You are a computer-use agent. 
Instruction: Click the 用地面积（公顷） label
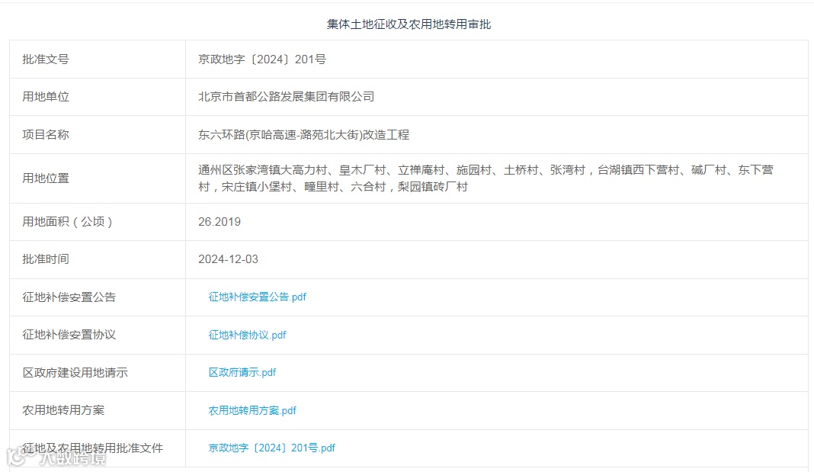68,222
